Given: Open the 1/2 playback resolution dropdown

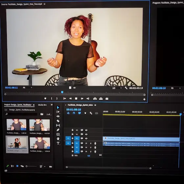Looking at the screenshot, I should (117, 88).
